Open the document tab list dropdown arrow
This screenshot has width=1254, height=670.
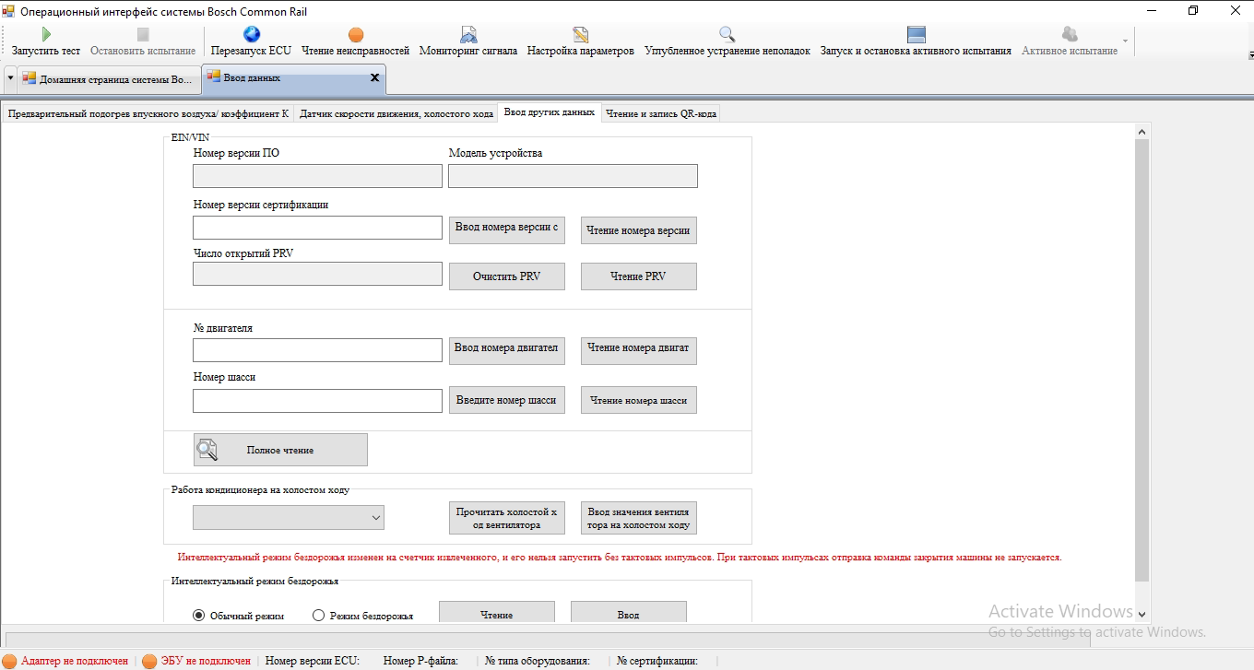10,78
